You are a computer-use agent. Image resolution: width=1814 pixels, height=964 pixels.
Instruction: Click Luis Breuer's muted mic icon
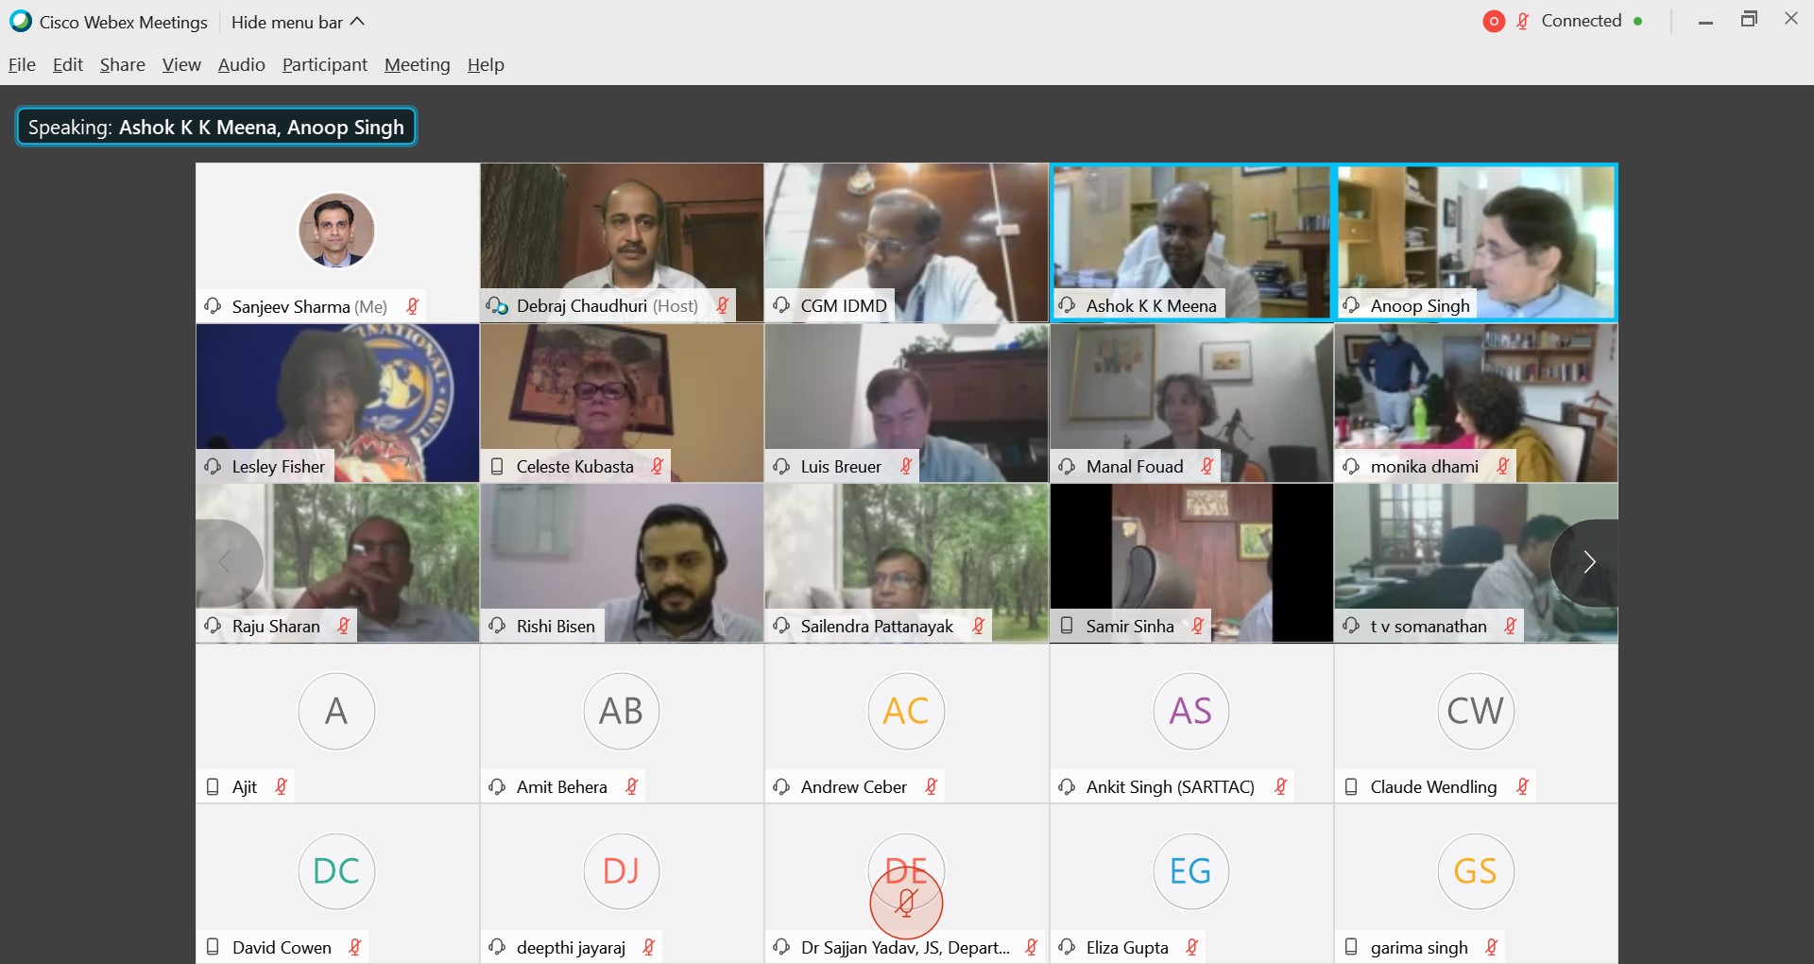906,466
